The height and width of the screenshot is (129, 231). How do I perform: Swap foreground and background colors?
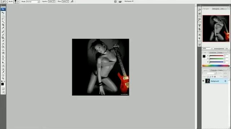(4, 81)
